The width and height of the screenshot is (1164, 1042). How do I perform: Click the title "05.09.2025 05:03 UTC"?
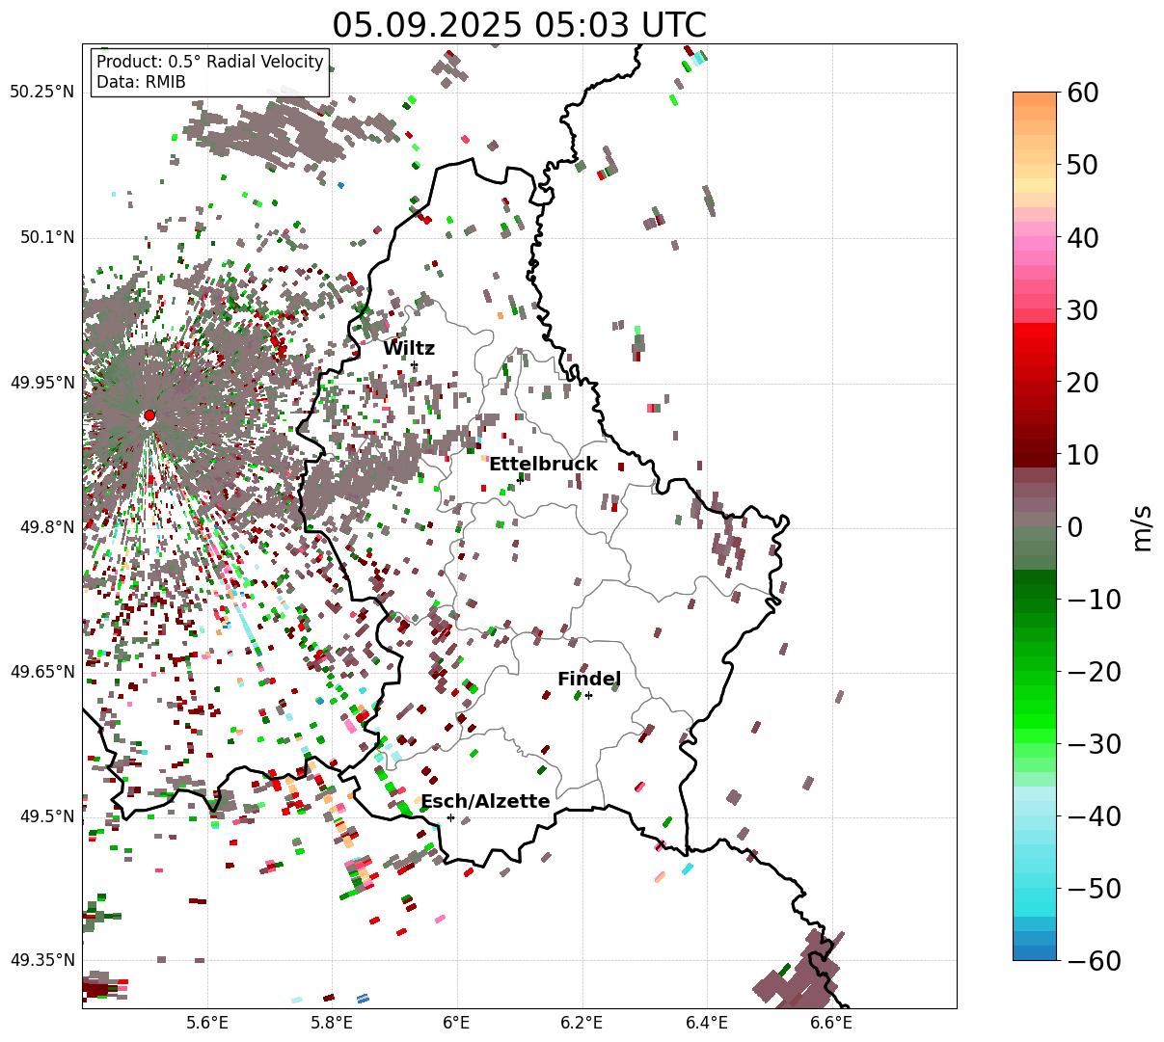(x=519, y=24)
